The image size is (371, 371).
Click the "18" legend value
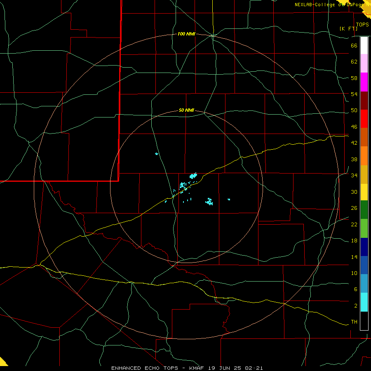click(x=354, y=241)
